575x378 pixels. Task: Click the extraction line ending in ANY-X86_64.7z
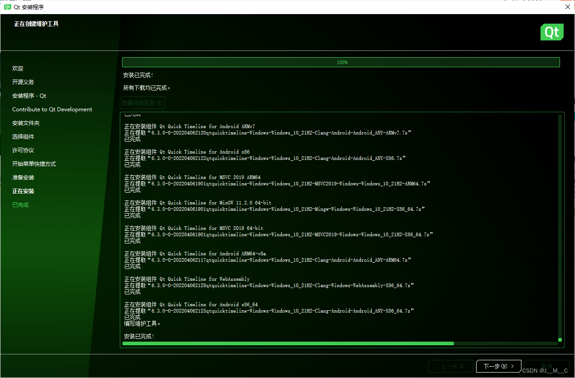[269, 311]
